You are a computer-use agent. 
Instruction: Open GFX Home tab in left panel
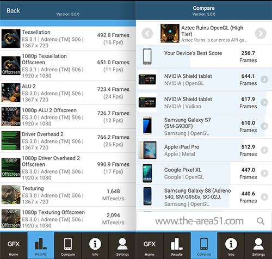(x=14, y=245)
